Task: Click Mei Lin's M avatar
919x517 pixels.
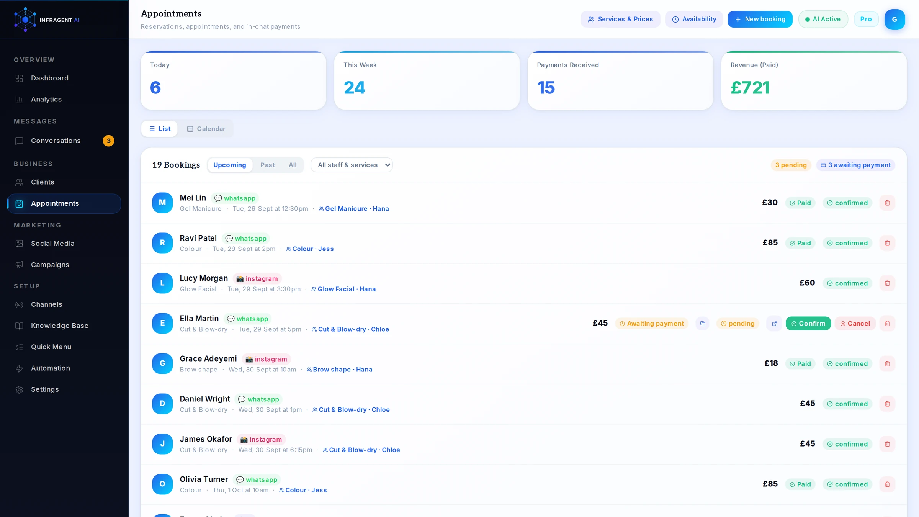Action: [x=162, y=203]
